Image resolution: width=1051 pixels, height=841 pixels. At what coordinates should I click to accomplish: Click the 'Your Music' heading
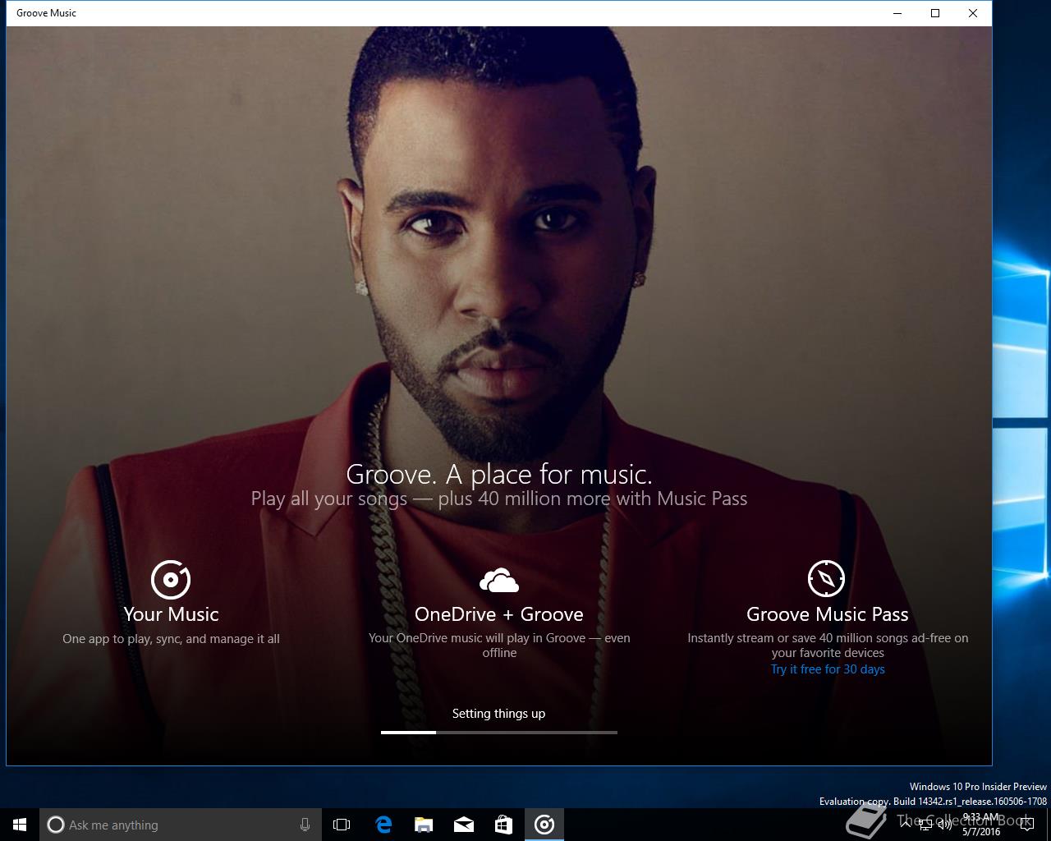click(x=171, y=614)
